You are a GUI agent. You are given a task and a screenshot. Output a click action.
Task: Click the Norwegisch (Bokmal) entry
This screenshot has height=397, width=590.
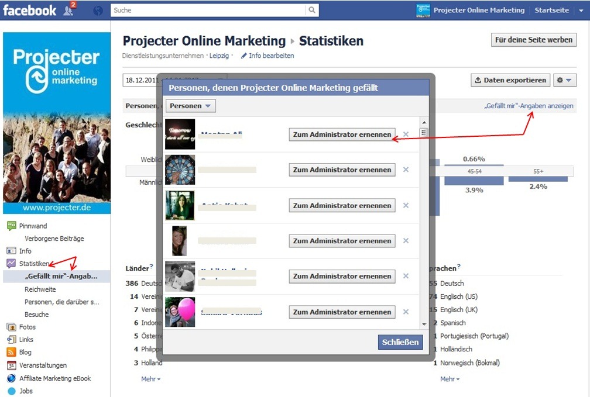470,363
